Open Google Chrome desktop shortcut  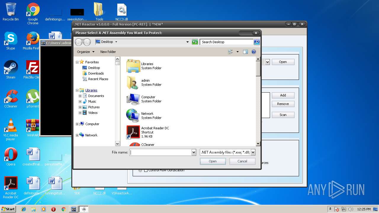(x=33, y=14)
